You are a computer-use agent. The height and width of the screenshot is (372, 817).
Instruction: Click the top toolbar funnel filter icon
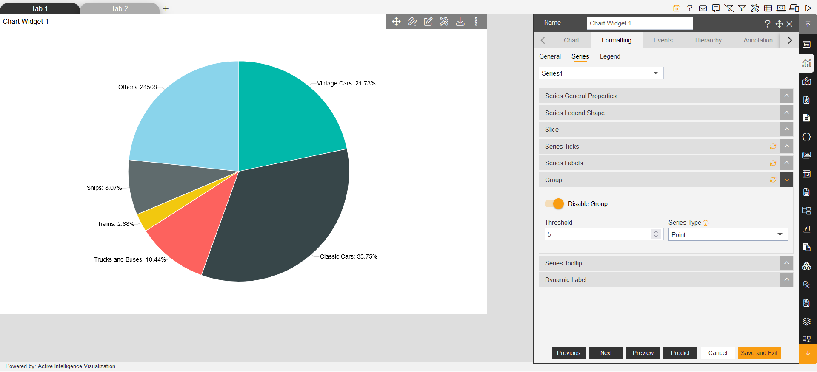[742, 8]
